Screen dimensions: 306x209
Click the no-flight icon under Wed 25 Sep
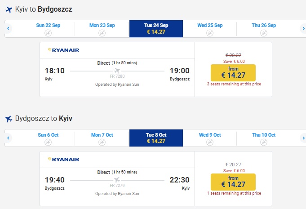[210, 33]
